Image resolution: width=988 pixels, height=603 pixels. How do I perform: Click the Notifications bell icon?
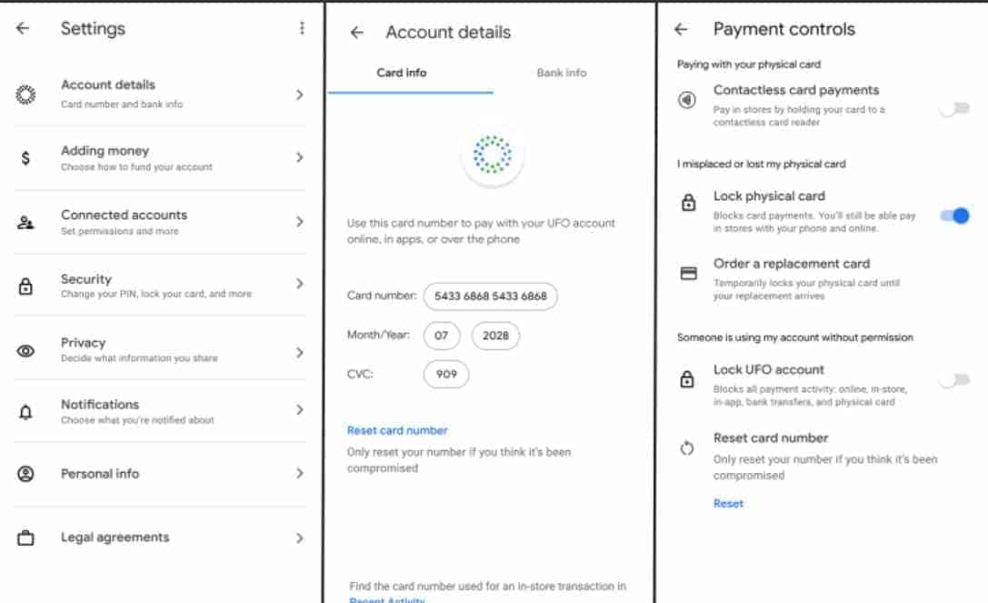[x=25, y=413]
